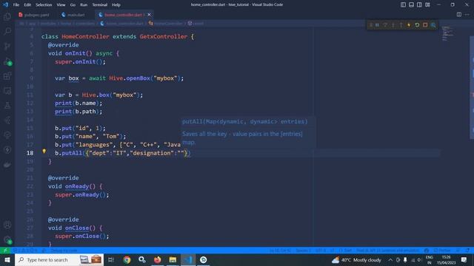Image resolution: width=474 pixels, height=266 pixels.
Task: Open Run and Debug view
Action: (x=7, y=61)
